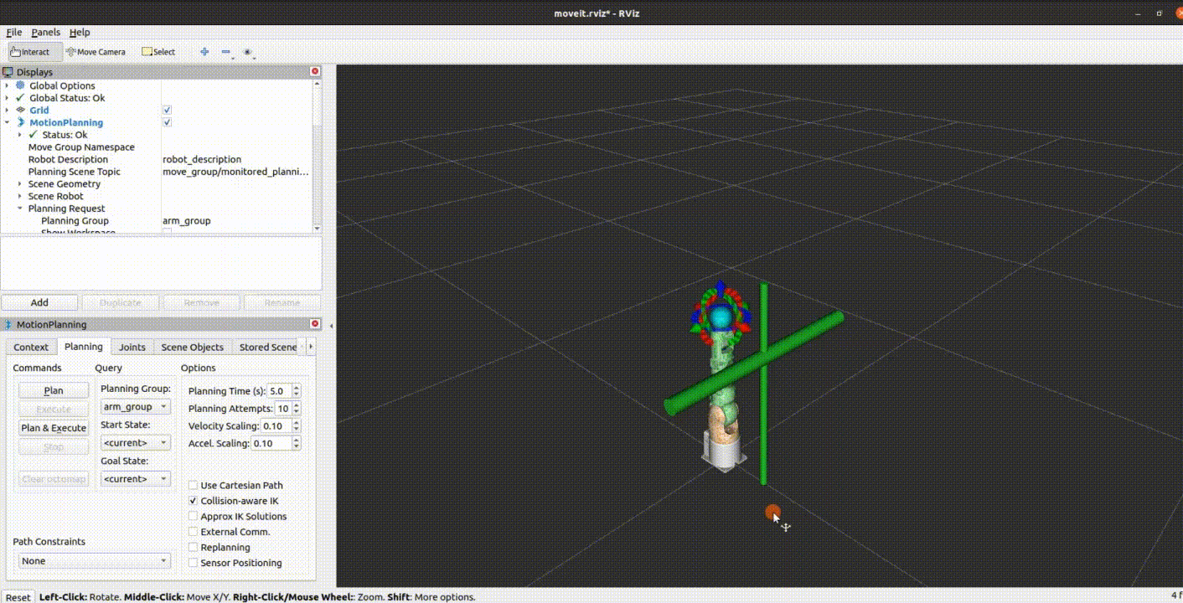Click the Plan & Execute button
Screen dimensions: 1183x603
point(54,428)
